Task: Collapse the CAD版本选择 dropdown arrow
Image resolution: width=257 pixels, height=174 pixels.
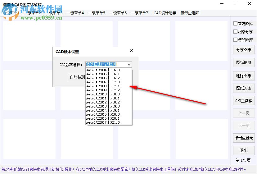Action: 129,65
